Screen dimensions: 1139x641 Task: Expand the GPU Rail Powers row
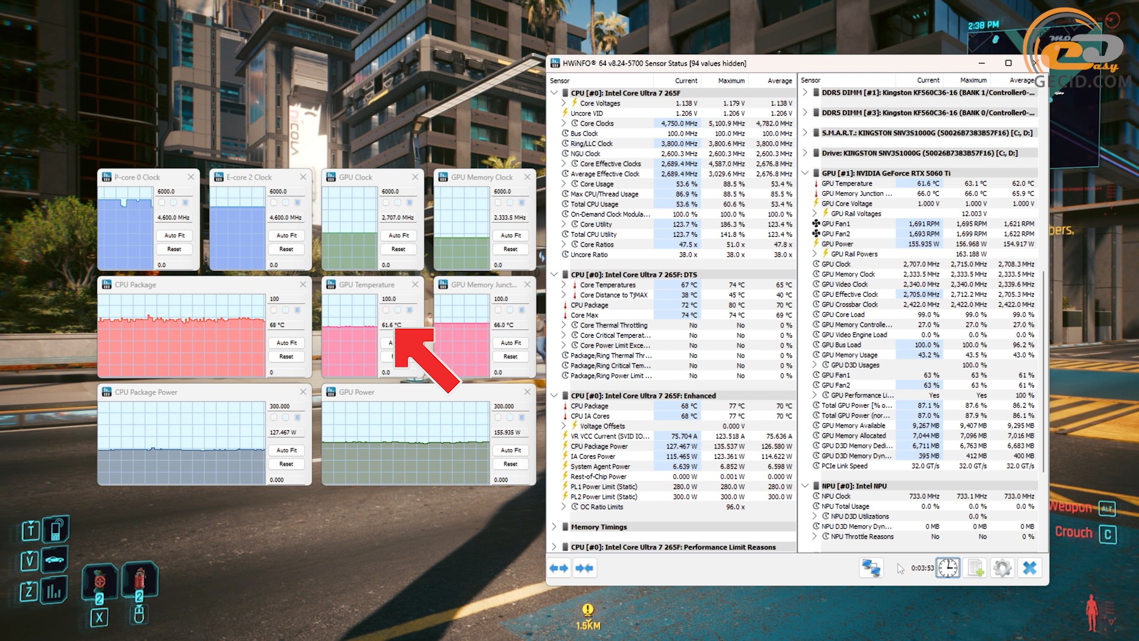click(x=815, y=254)
